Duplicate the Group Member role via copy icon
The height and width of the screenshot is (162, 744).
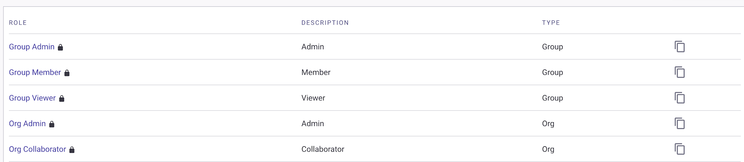[x=680, y=72]
